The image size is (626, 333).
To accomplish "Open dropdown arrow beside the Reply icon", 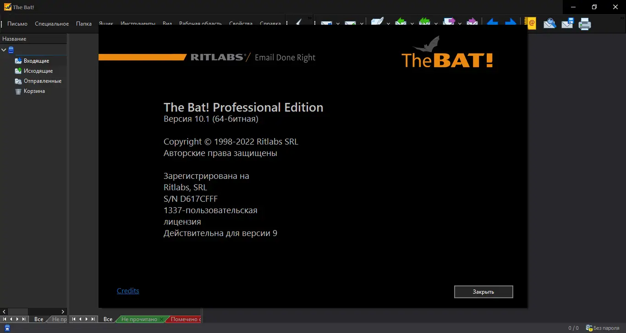I will [x=412, y=23].
